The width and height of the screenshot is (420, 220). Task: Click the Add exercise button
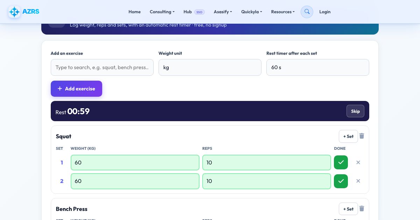click(x=76, y=89)
